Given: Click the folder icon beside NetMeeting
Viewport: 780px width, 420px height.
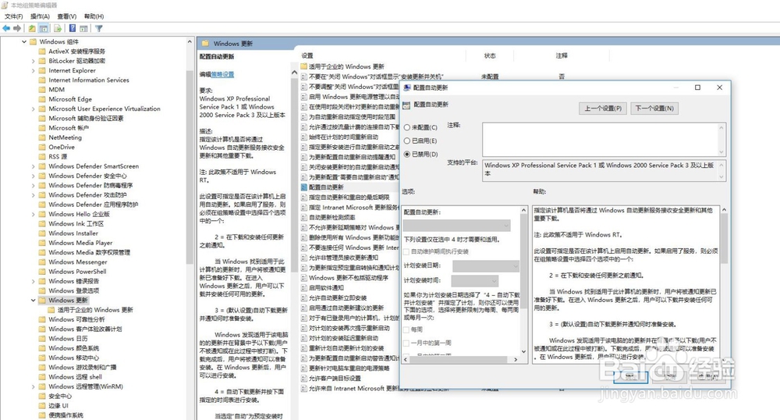Looking at the screenshot, I should [43, 137].
